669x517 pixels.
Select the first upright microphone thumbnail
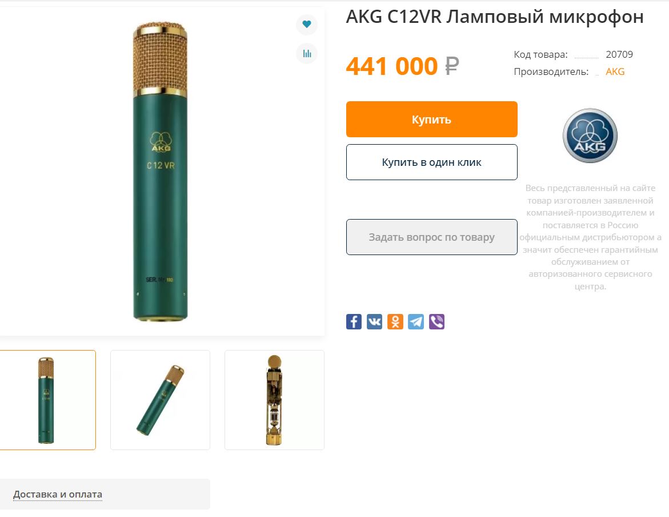[x=47, y=400]
